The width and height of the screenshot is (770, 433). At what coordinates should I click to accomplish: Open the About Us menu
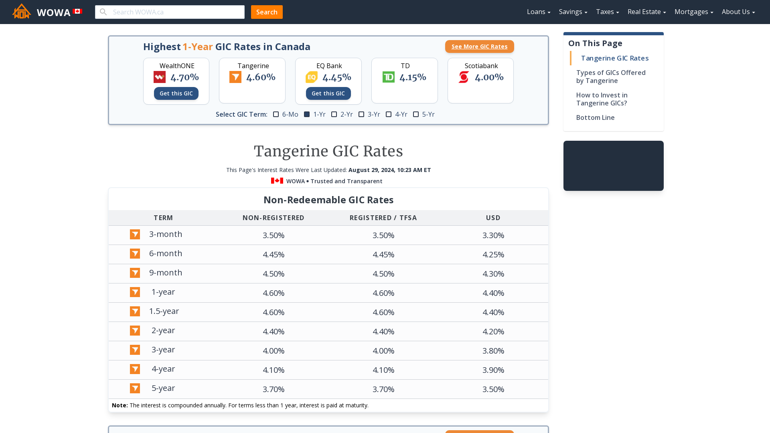[x=739, y=12]
